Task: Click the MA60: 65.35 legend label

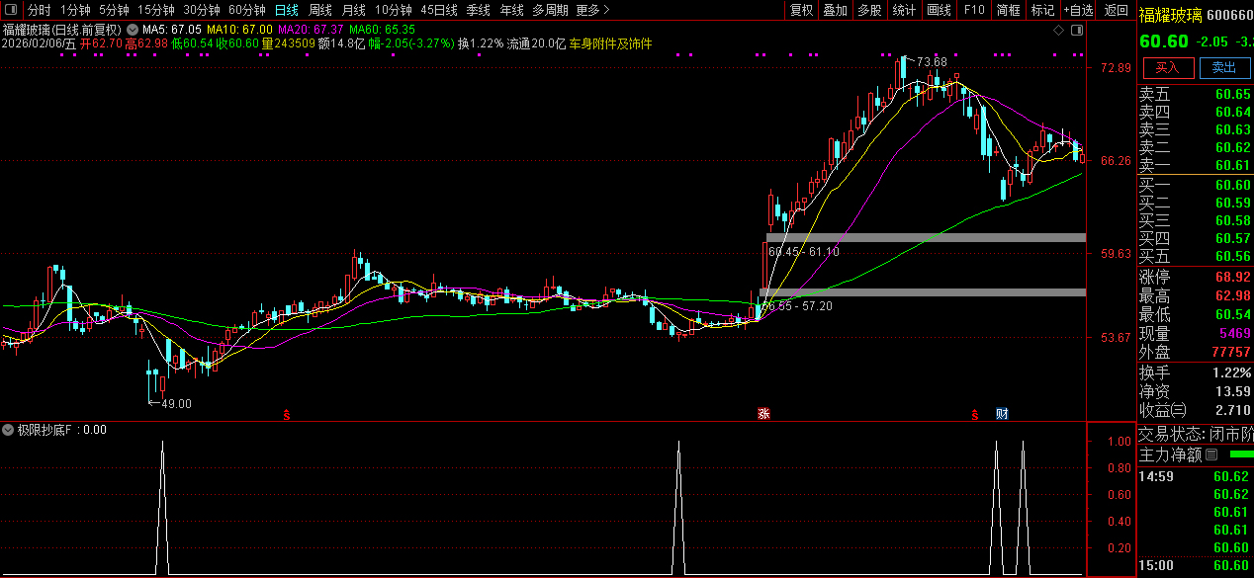Action: click(x=382, y=30)
